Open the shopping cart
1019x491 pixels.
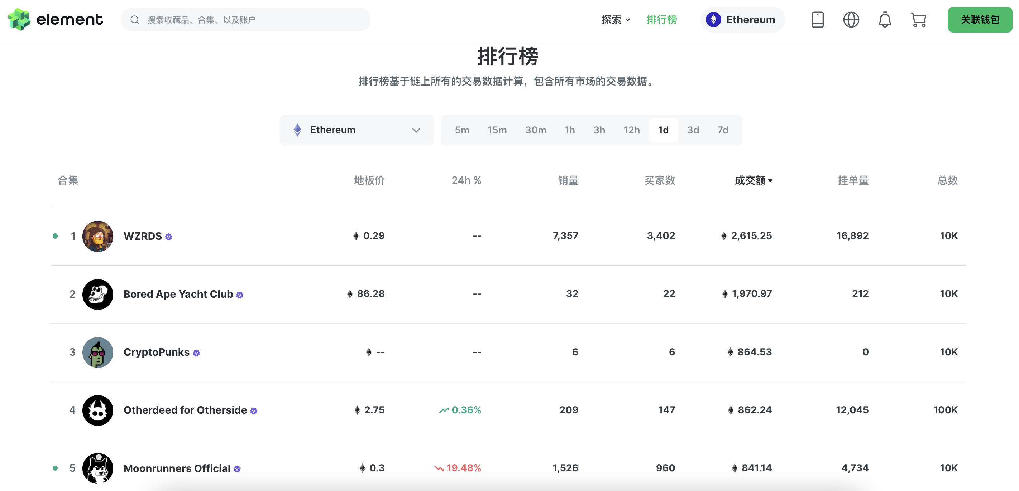pyautogui.click(x=918, y=20)
